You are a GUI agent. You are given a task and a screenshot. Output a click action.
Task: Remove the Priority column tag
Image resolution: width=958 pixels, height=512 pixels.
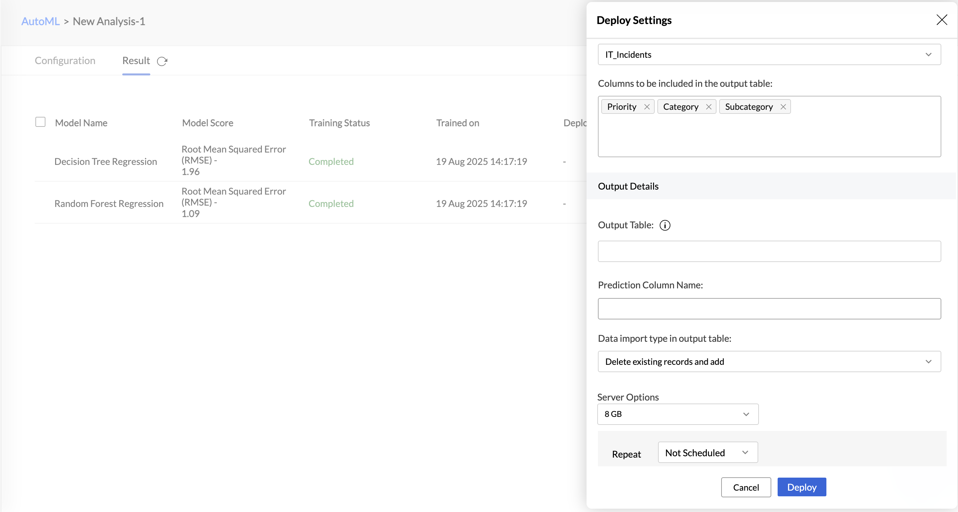[647, 107]
